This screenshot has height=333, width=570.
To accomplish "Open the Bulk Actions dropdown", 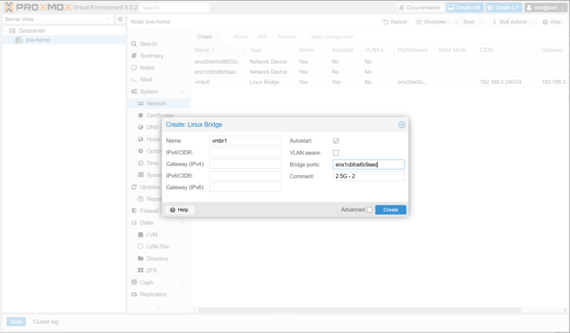I will tap(513, 22).
